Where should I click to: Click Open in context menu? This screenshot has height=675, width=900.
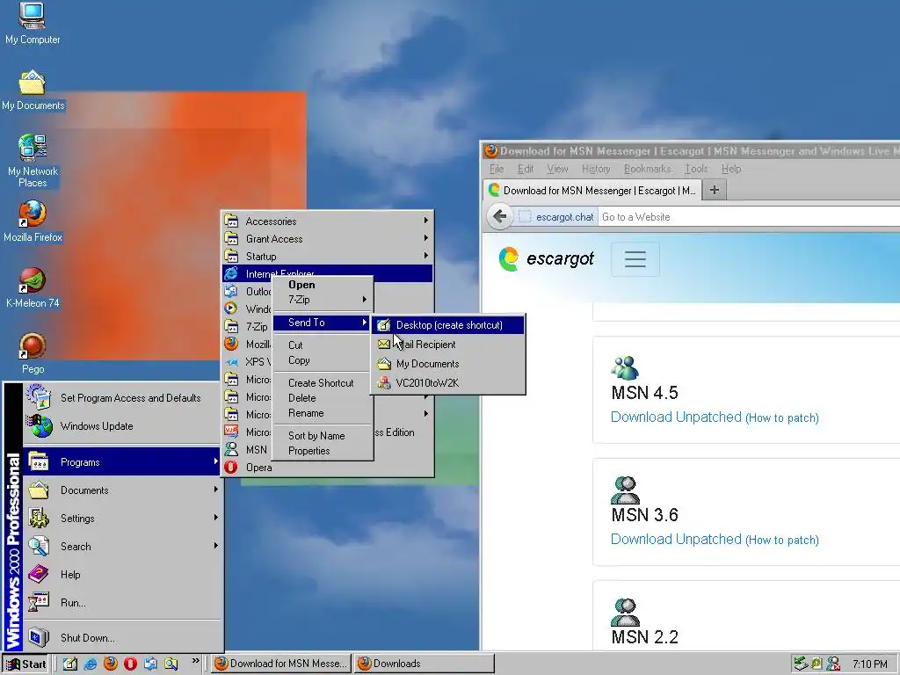[x=322, y=285]
